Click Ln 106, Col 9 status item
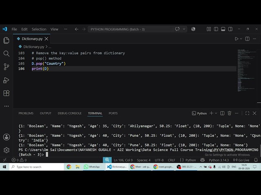This screenshot has width=261, height=195. point(123,160)
